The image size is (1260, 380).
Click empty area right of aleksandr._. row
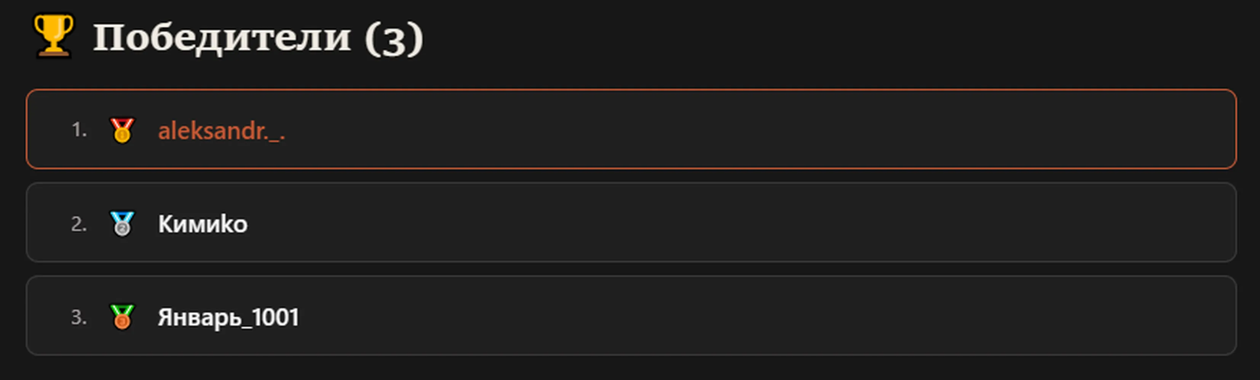(x=758, y=130)
